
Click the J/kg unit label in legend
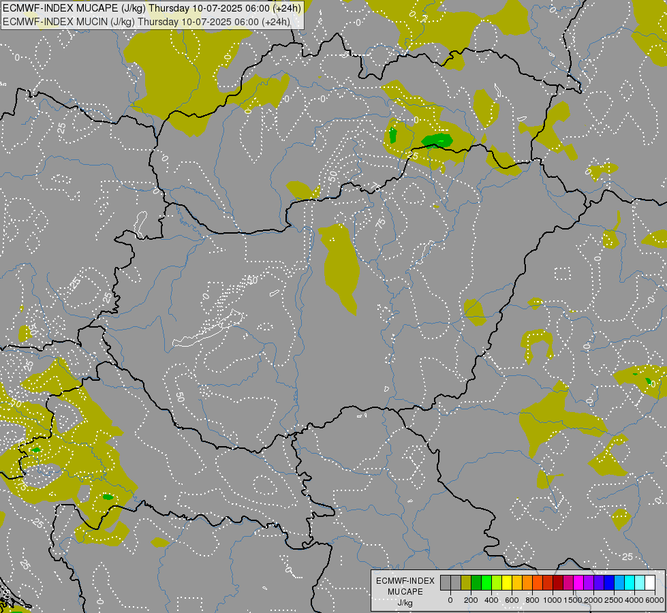405,603
